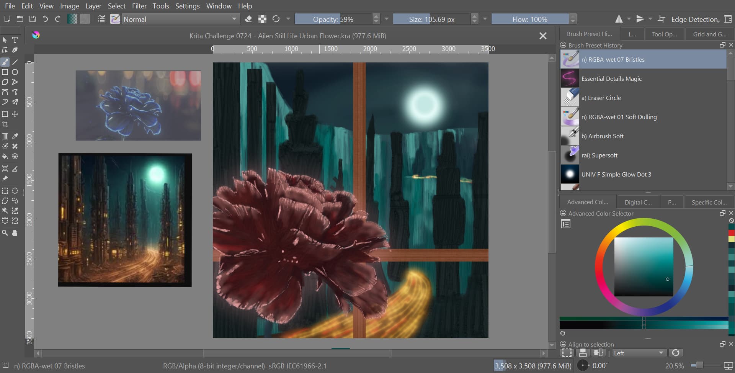Viewport: 735px width, 373px height.
Task: Select the Text tool in the toolbox
Action: pyautogui.click(x=15, y=40)
